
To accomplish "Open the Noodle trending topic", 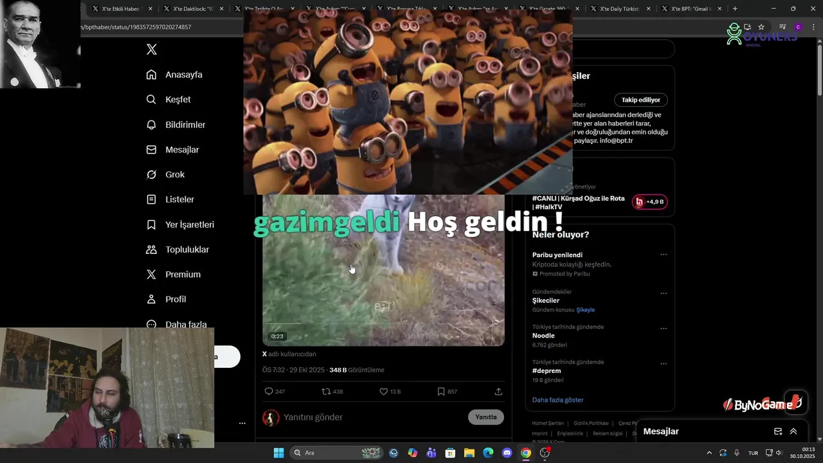I will click(x=543, y=336).
